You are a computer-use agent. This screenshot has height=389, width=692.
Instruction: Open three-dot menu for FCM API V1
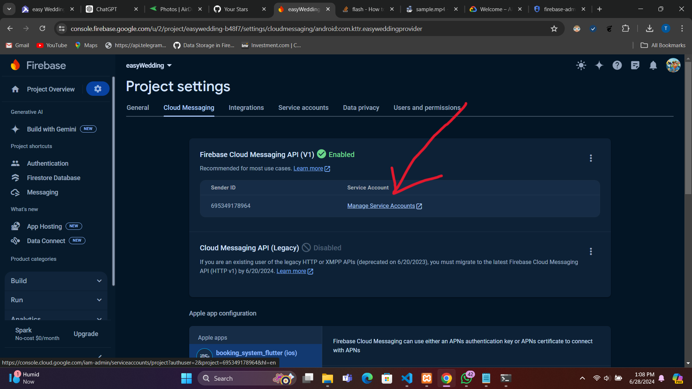591,158
